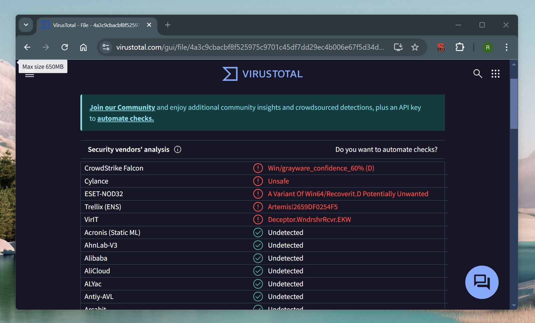Open the R profile avatar

click(x=488, y=47)
